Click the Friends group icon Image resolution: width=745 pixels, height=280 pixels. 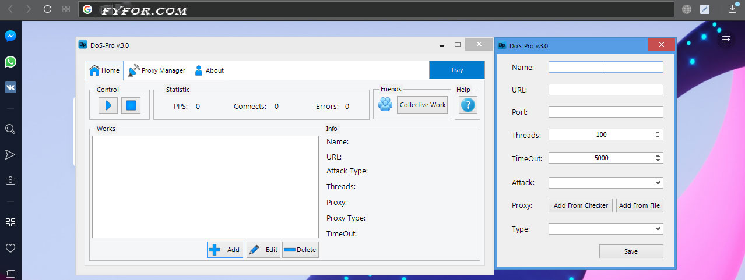(385, 105)
